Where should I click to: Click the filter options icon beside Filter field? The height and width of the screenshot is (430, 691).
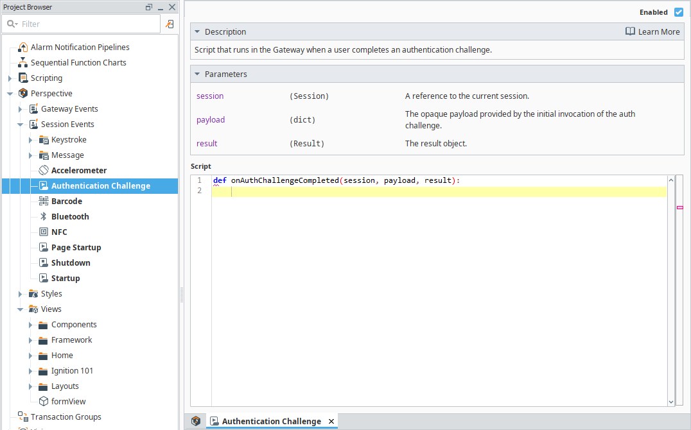coord(170,24)
